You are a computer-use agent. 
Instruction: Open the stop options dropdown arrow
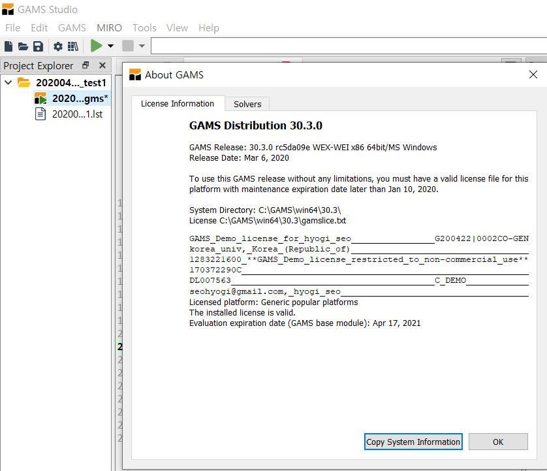[x=142, y=46]
